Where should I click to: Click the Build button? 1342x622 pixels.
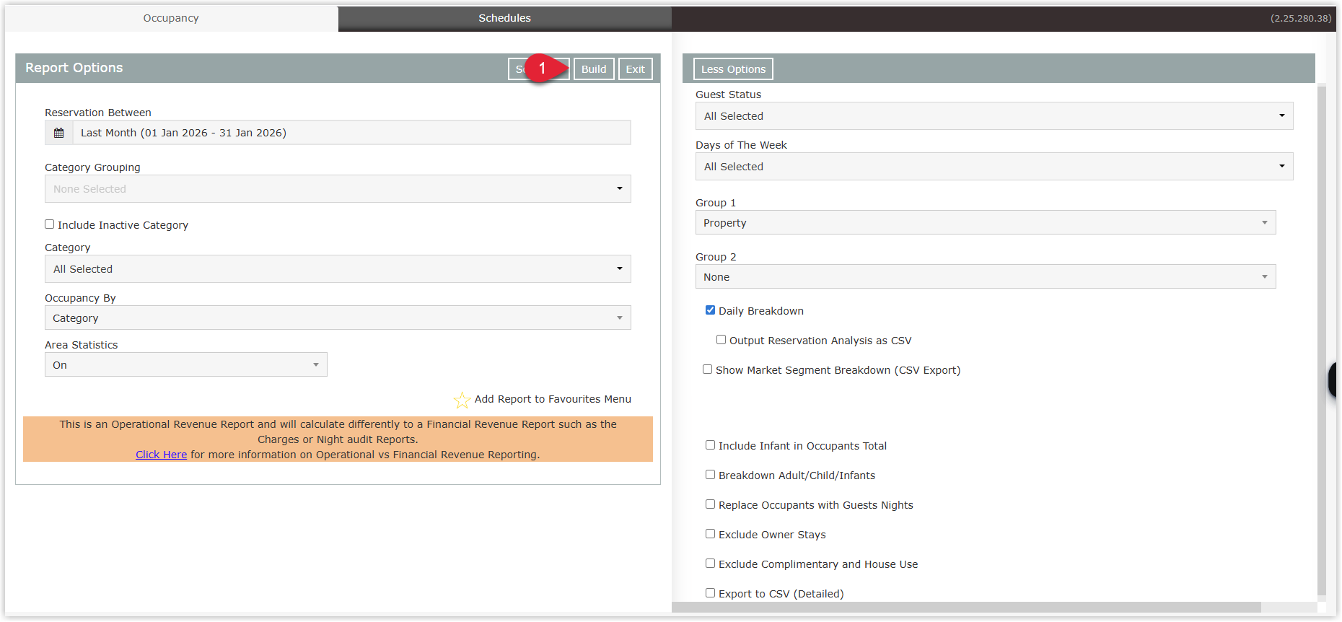coord(594,69)
